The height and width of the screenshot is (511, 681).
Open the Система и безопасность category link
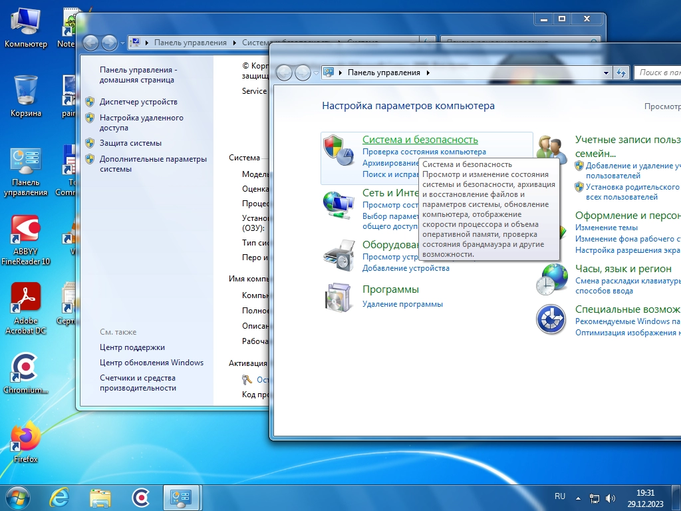pos(420,140)
